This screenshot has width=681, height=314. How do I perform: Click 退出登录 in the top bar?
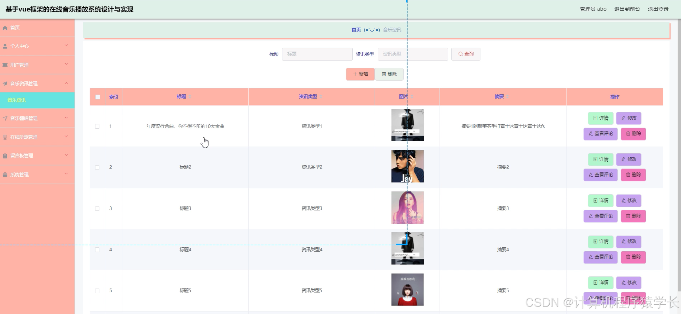tap(658, 9)
